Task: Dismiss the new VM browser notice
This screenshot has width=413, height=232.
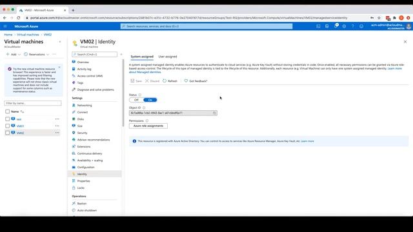Action: pos(59,67)
